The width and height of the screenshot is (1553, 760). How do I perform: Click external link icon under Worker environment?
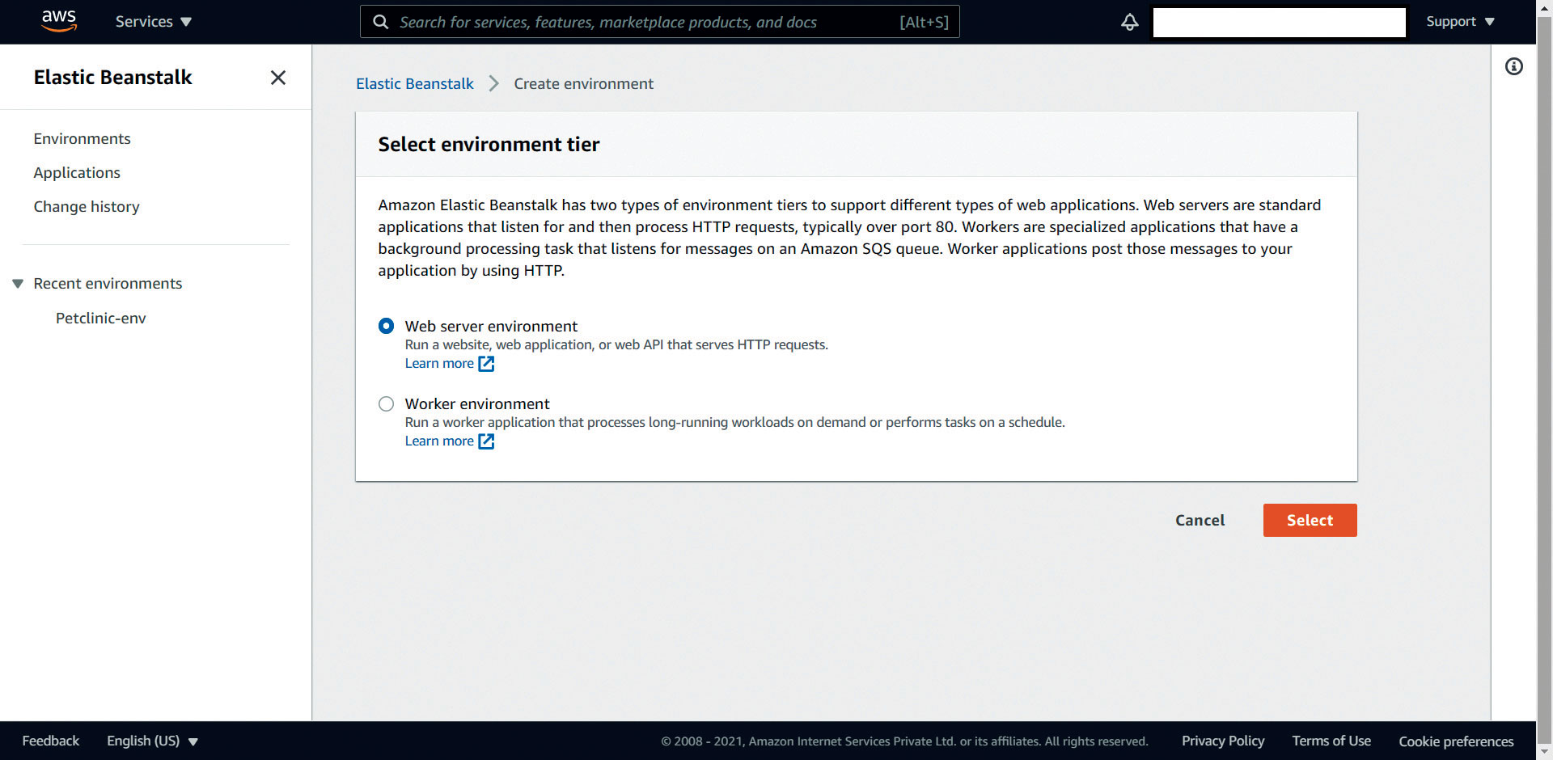486,441
